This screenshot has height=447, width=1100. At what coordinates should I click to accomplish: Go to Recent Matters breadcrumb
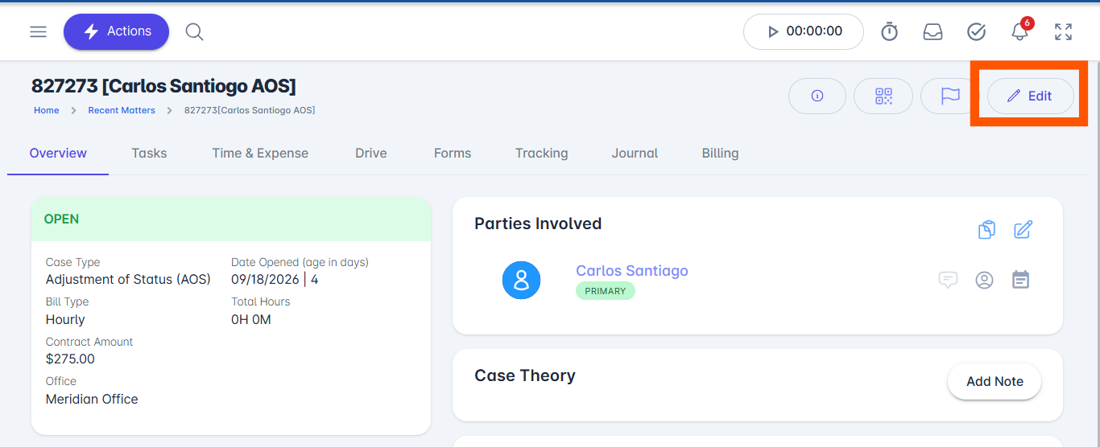[122, 110]
